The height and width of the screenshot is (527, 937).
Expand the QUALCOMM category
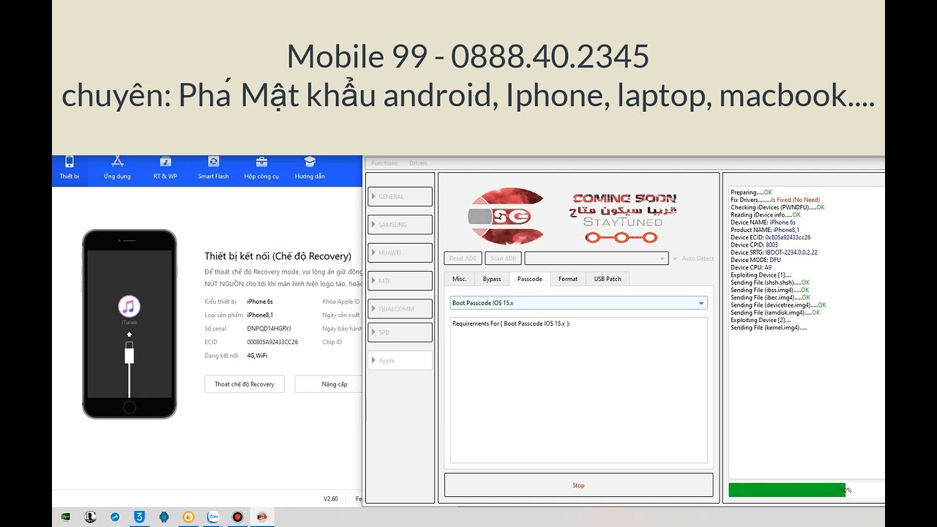400,309
